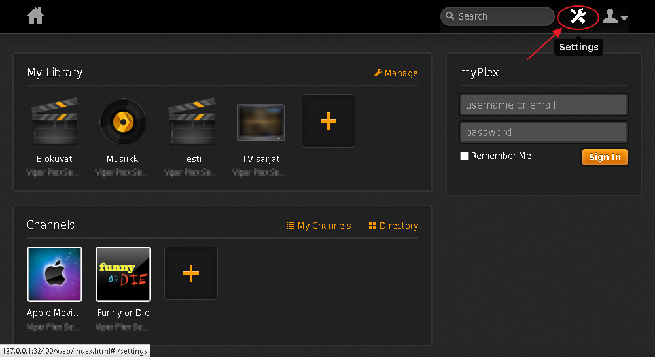Add a new library section
This screenshot has width=655, height=357.
click(x=328, y=121)
